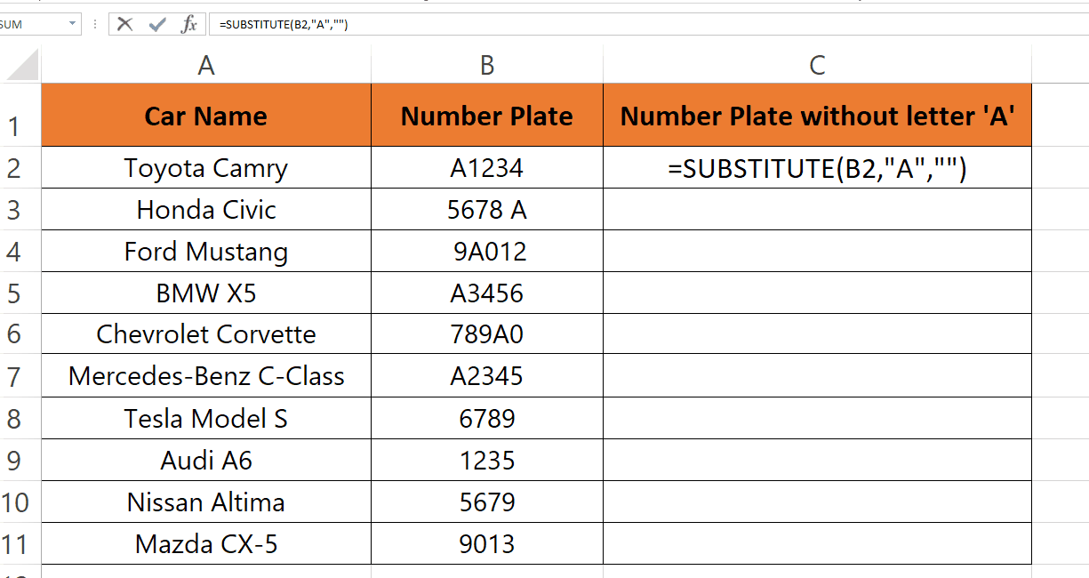Select column header B
Image resolution: width=1089 pixels, height=578 pixels.
(486, 64)
